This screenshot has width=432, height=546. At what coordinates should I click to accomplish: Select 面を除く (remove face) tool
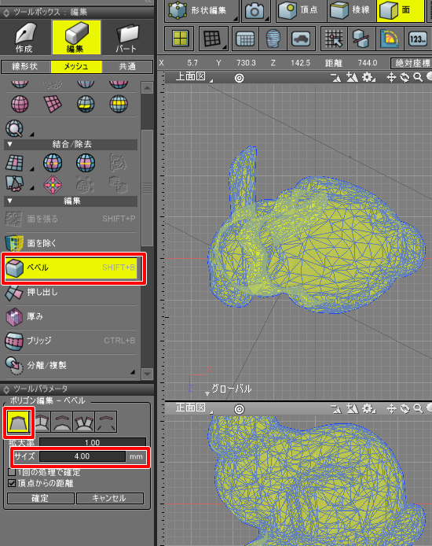click(71, 243)
